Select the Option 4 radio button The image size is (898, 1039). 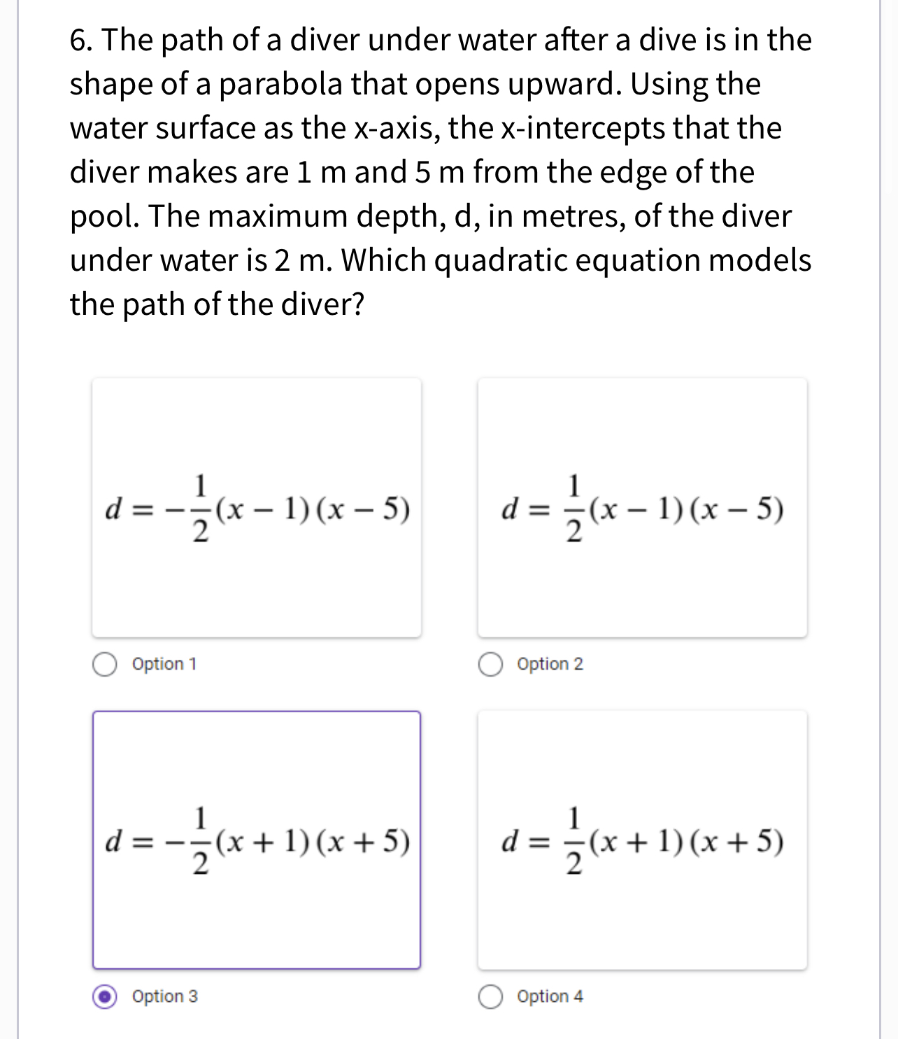490,996
